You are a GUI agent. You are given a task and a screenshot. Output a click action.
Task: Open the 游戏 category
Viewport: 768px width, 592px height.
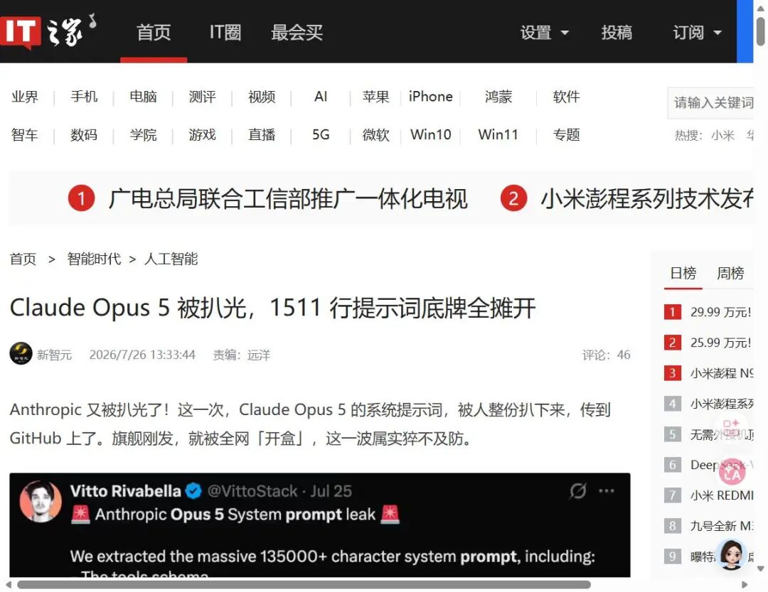pos(202,134)
